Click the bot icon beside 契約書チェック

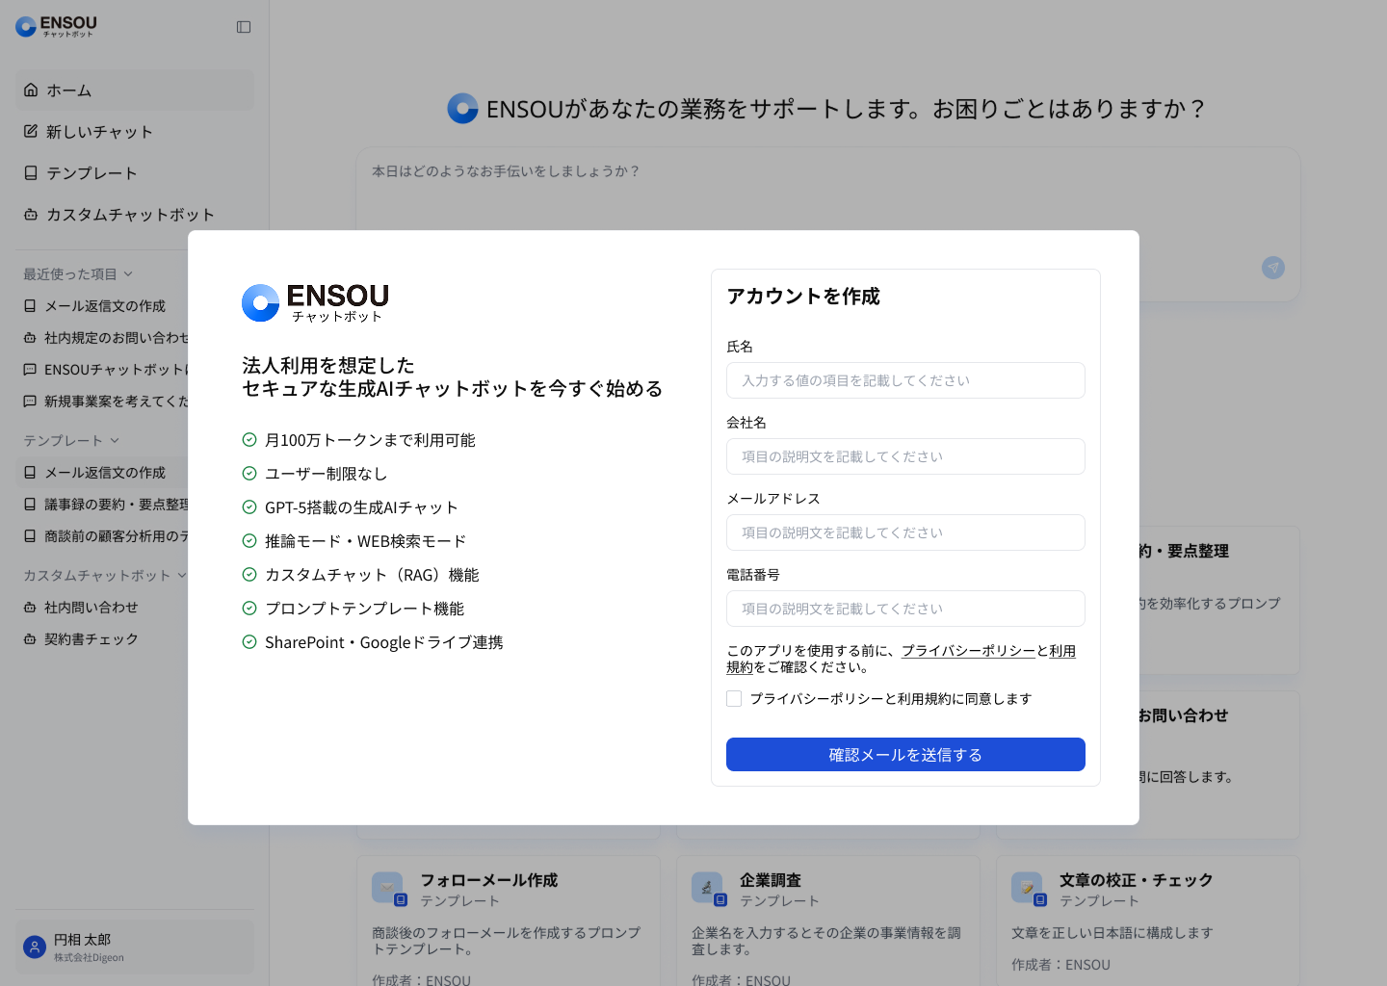[x=30, y=638]
